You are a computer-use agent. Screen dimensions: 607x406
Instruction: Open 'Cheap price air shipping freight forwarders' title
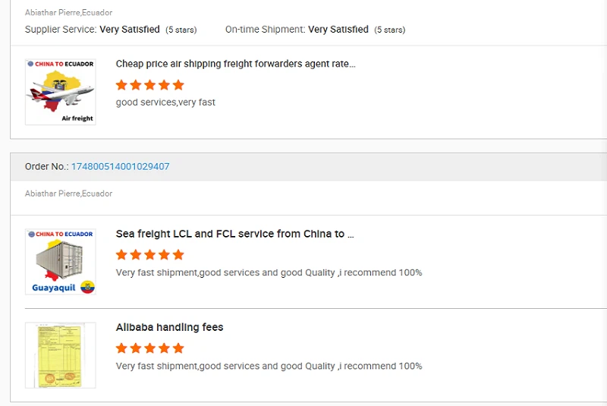[235, 64]
